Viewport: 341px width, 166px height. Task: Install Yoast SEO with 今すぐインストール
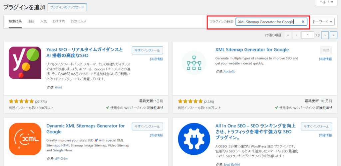pos(147,50)
